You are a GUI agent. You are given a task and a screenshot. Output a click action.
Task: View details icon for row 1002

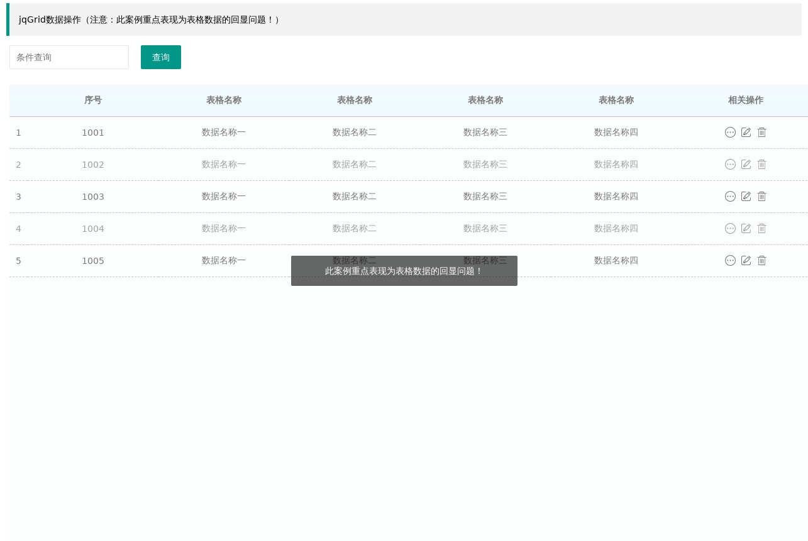point(730,165)
